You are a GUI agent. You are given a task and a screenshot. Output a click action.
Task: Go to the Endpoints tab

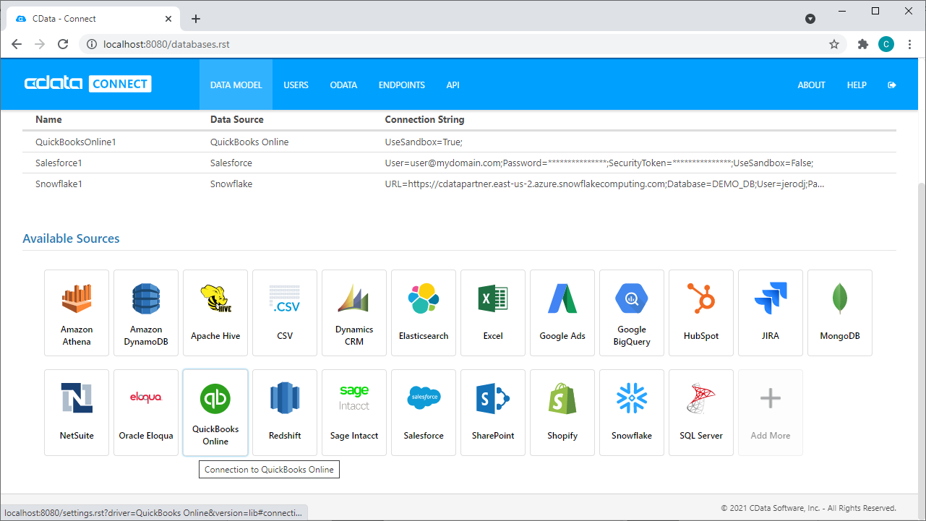pyautogui.click(x=401, y=85)
